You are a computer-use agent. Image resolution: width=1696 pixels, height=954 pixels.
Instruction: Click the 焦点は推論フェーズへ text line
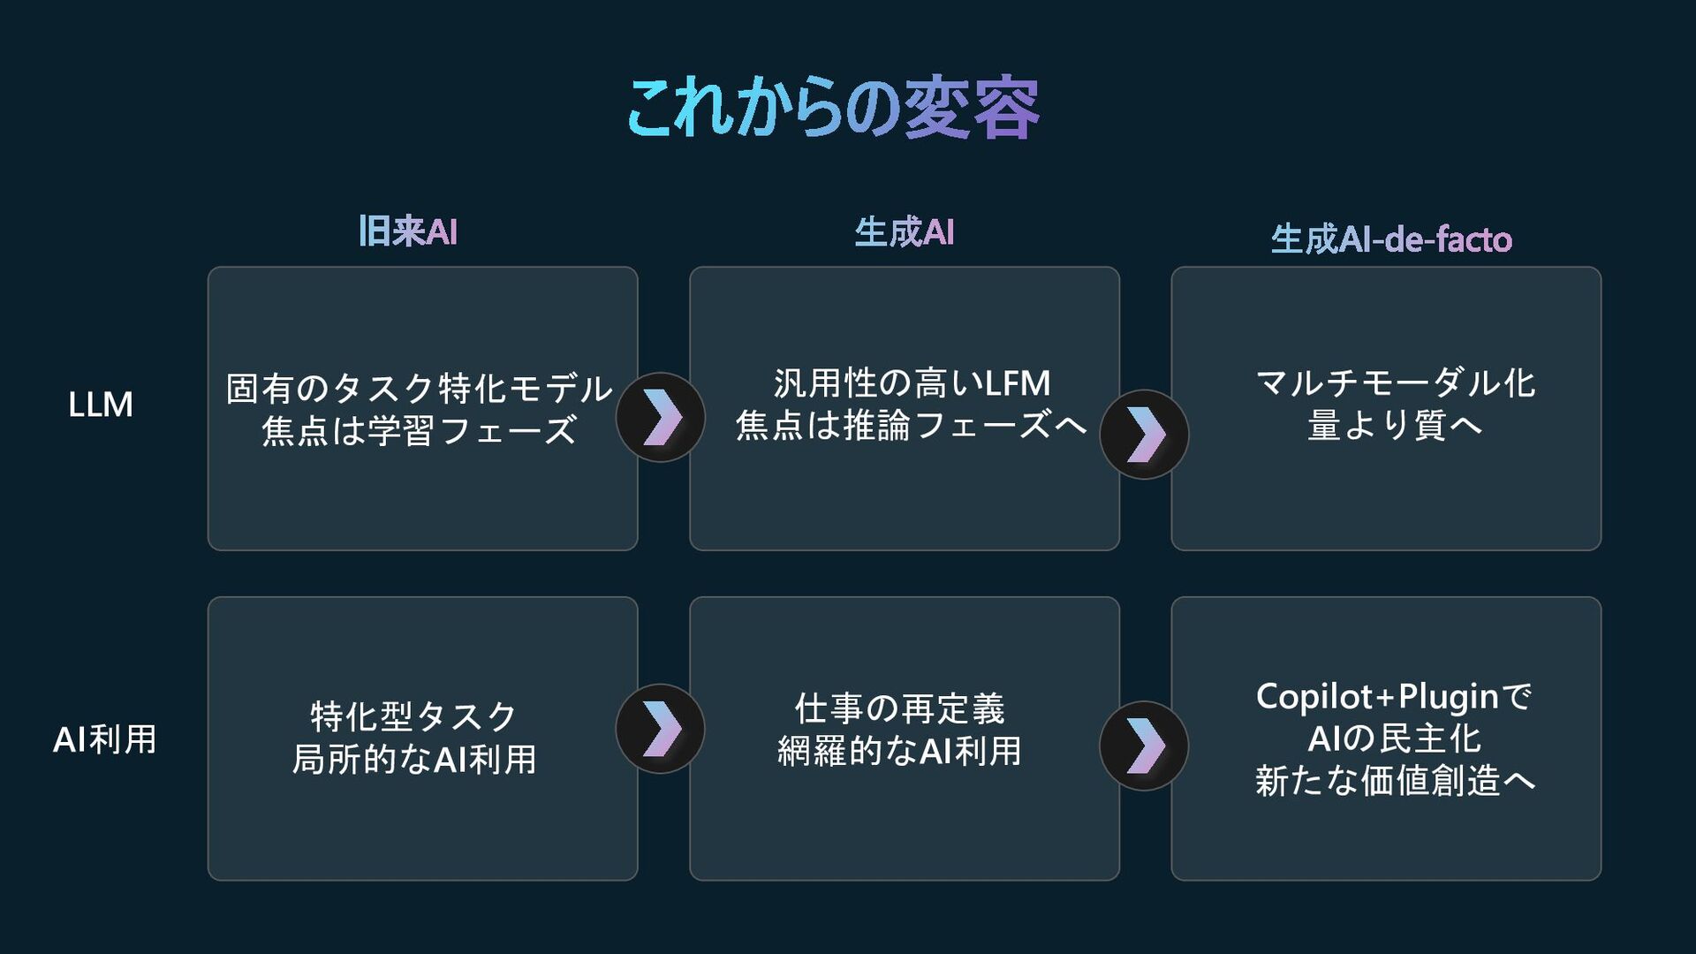pos(911,425)
